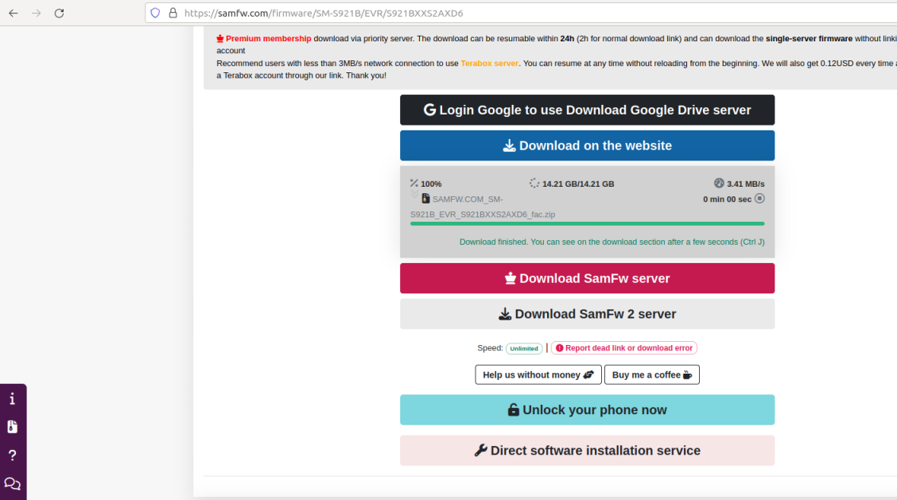
Task: Click Direct software installation service button
Action: click(587, 450)
